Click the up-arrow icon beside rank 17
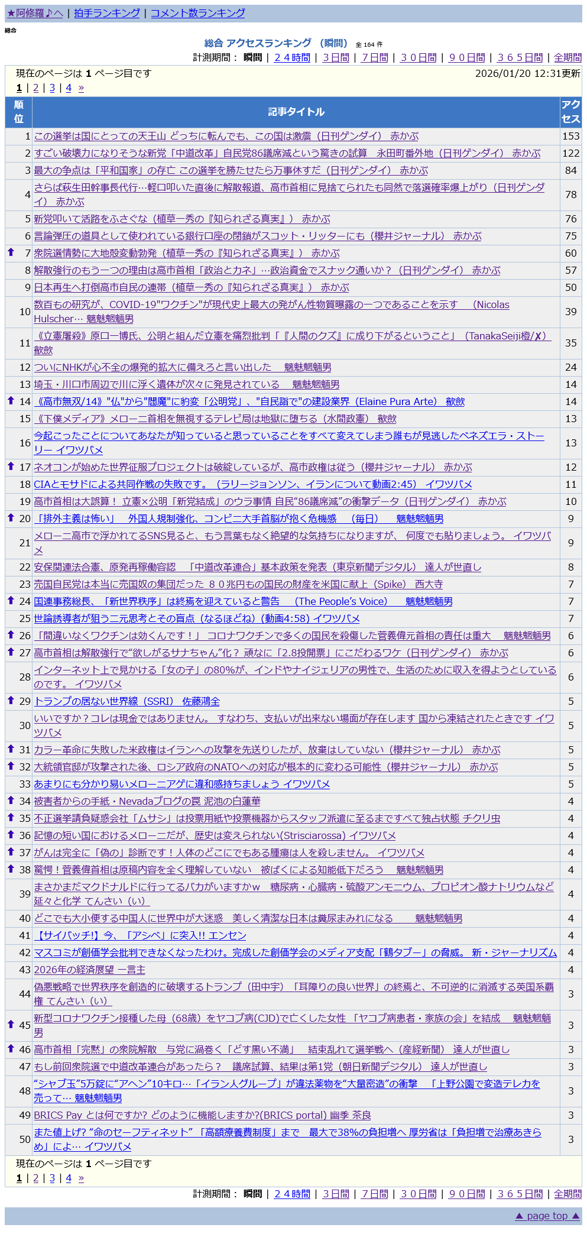Viewport: 587px width, 1244px height. [x=11, y=466]
